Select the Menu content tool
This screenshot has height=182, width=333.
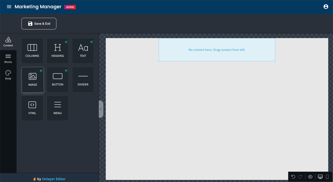tap(58, 108)
